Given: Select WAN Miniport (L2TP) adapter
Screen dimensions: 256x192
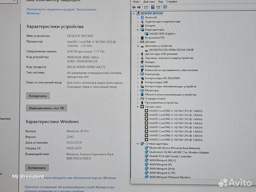Looking at the screenshot, I should [x=162, y=173].
